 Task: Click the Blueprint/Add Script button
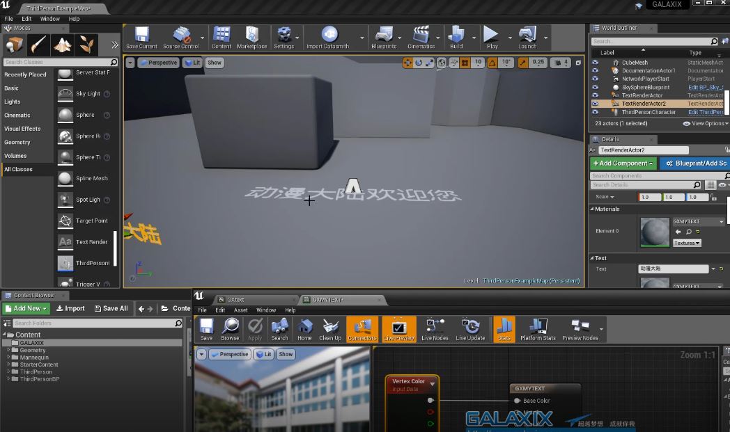point(694,163)
